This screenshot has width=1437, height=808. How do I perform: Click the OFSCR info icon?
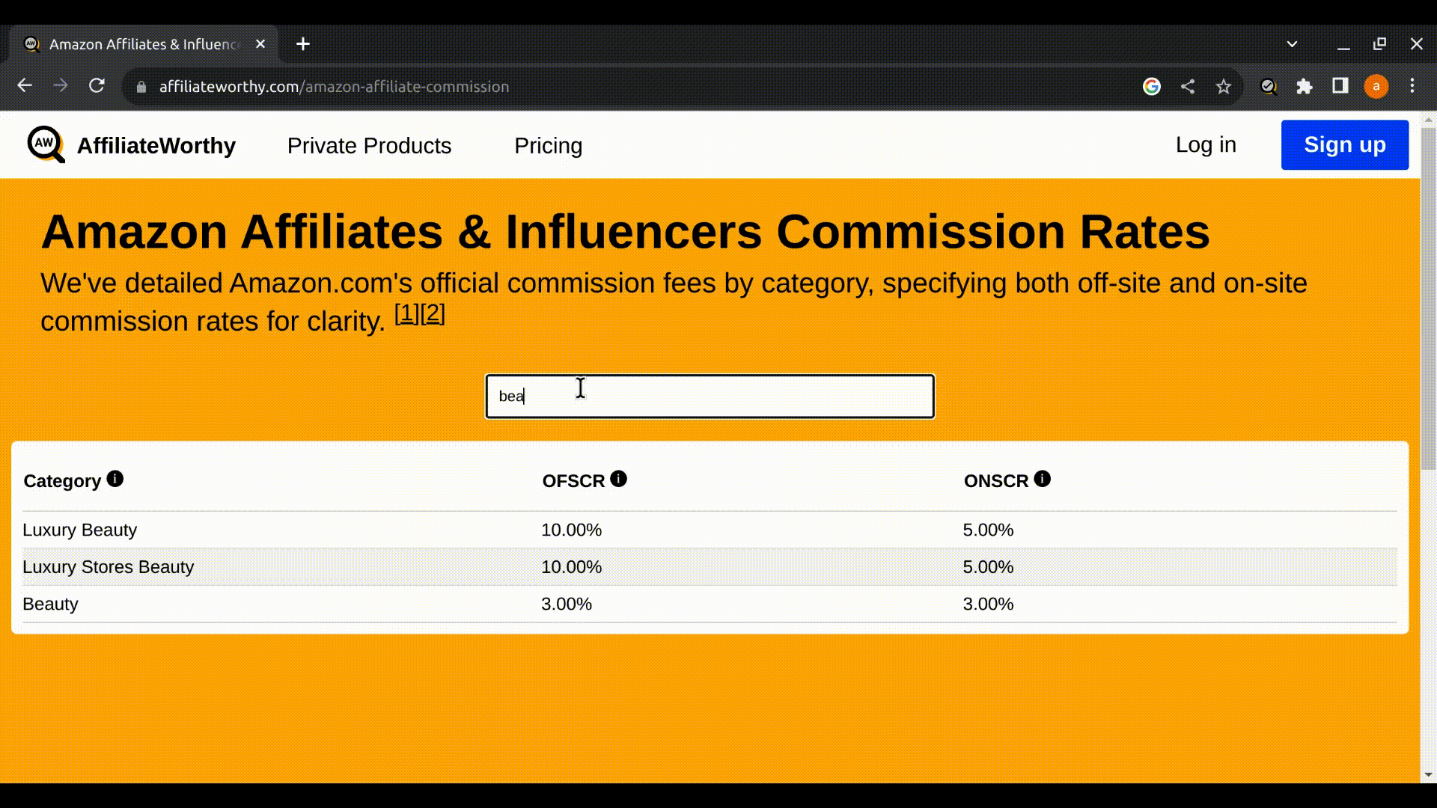pos(618,479)
